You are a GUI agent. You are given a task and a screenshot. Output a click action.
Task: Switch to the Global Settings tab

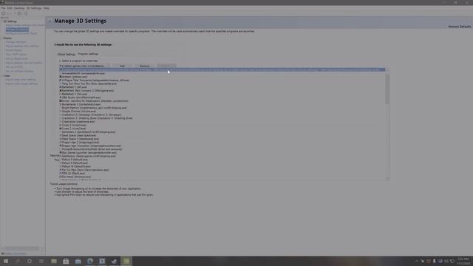point(67,54)
